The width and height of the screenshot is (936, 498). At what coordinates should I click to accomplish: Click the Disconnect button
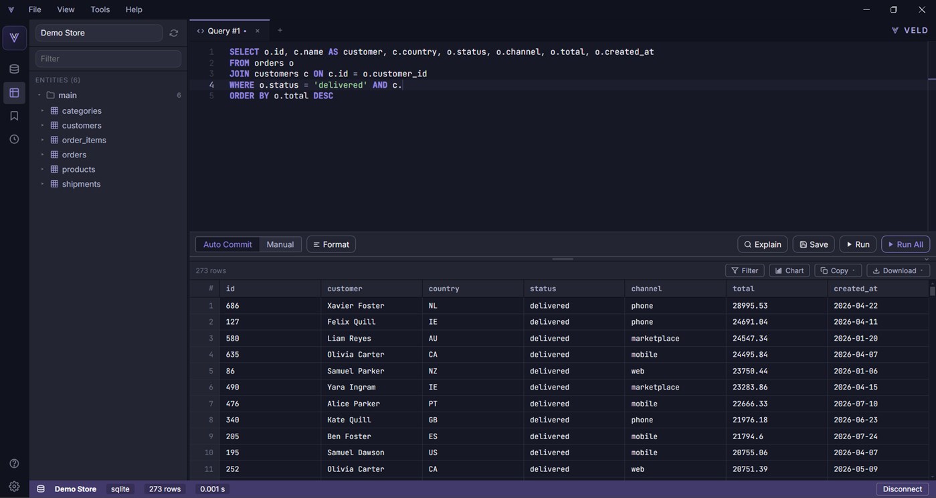(903, 489)
